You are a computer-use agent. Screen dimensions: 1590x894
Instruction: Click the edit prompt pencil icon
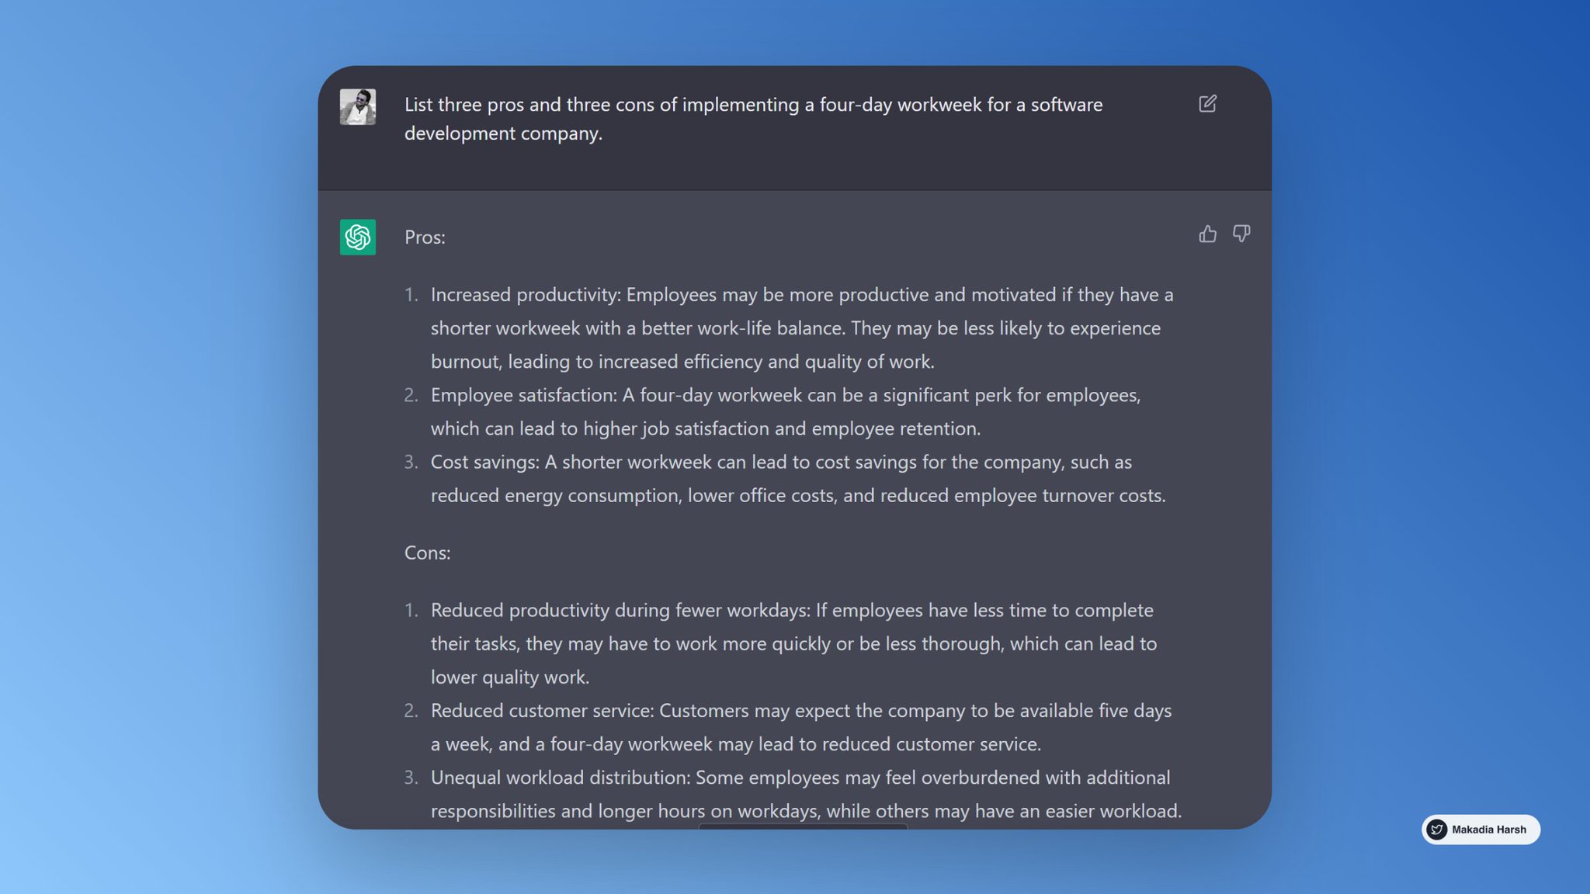(x=1207, y=104)
